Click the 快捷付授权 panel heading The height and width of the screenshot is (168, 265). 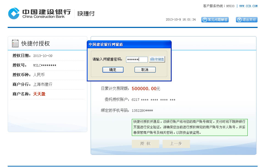click(x=35, y=44)
